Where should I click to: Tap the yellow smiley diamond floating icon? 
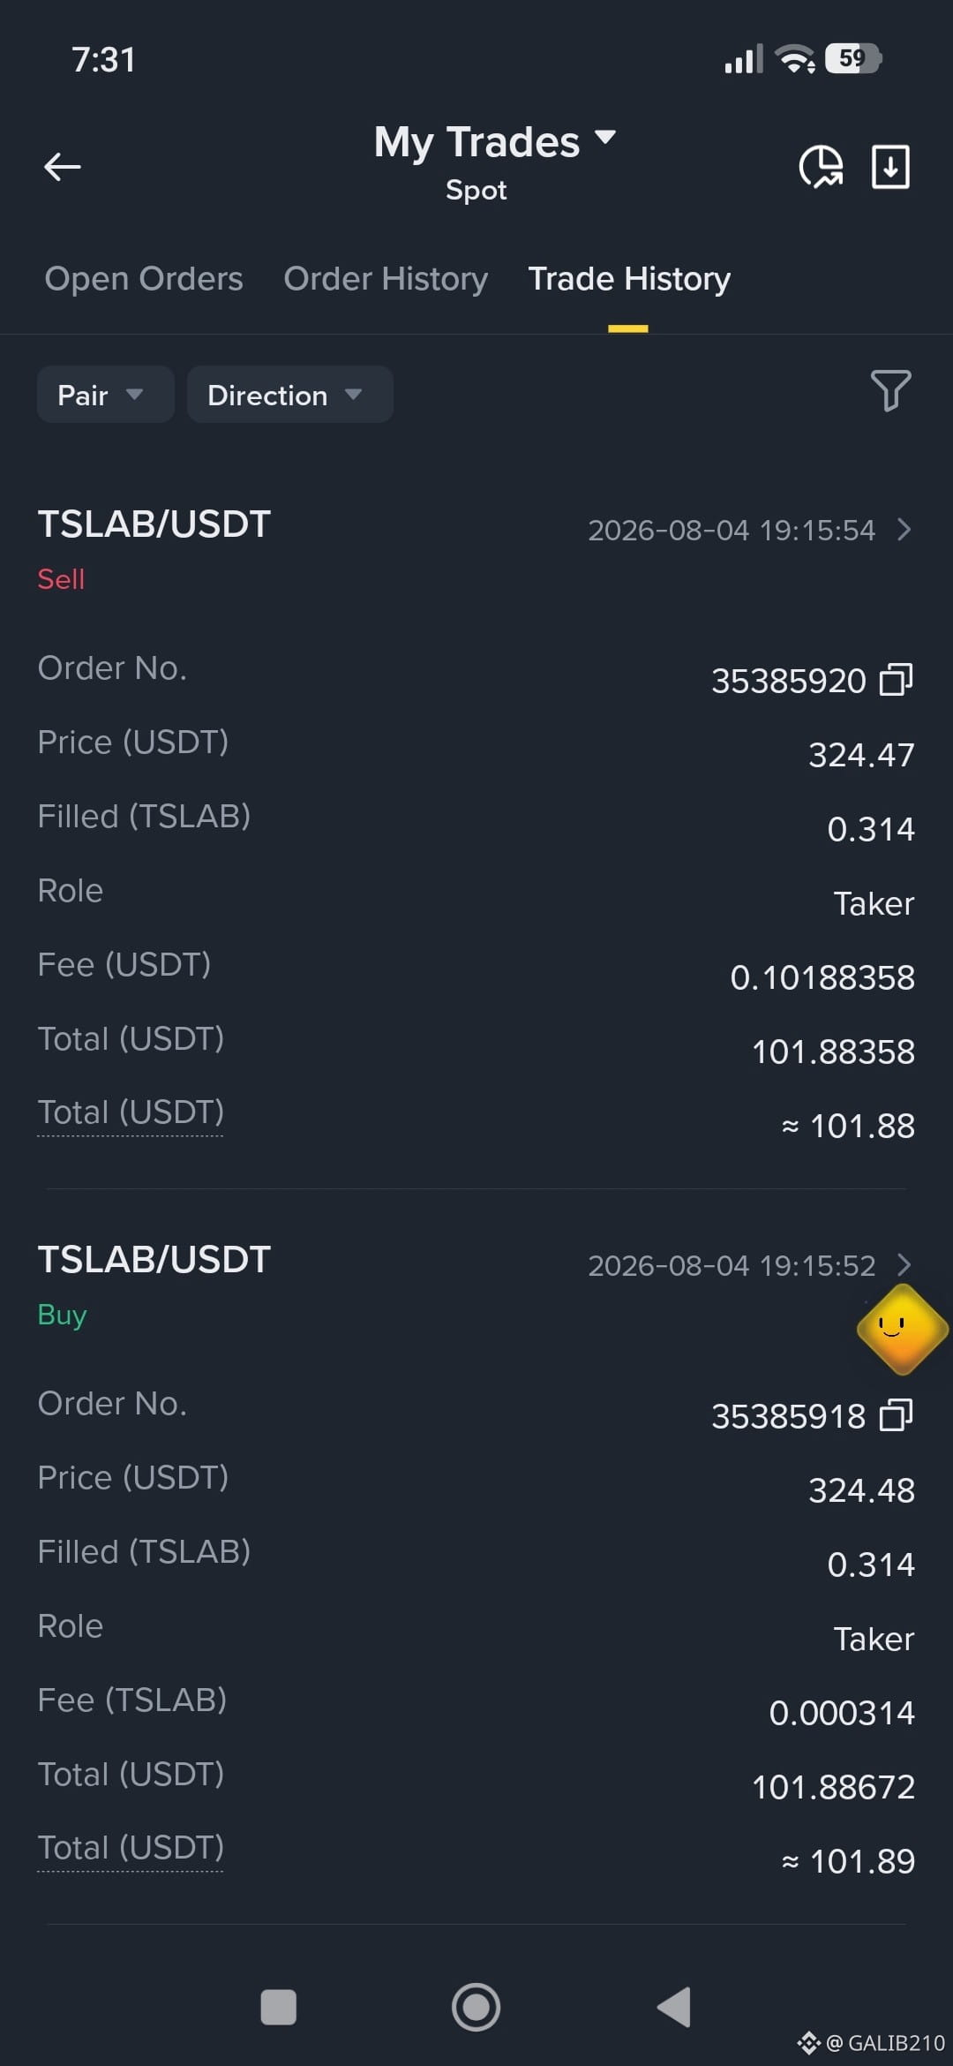pyautogui.click(x=902, y=1329)
